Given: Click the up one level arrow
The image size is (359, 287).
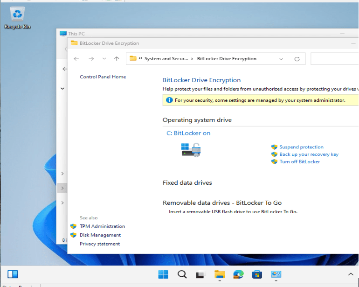Looking at the screenshot, I should 117,59.
